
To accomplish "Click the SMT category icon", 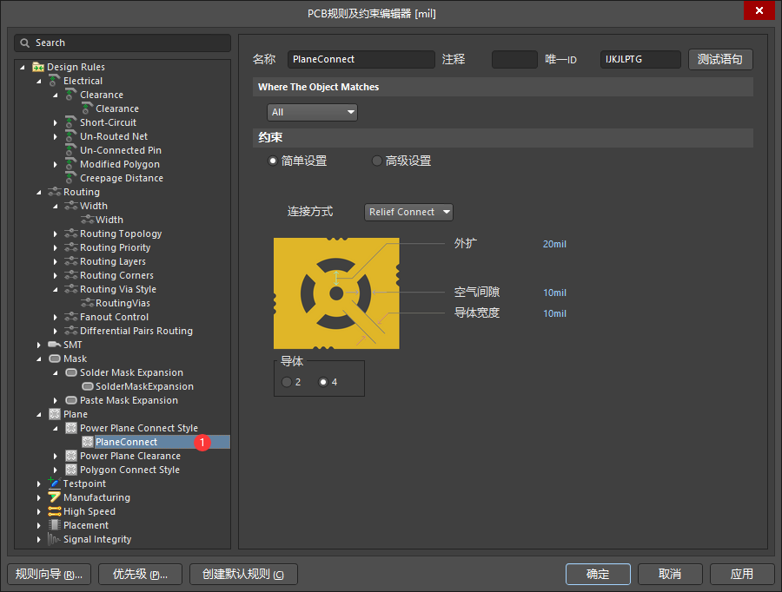I will (55, 345).
